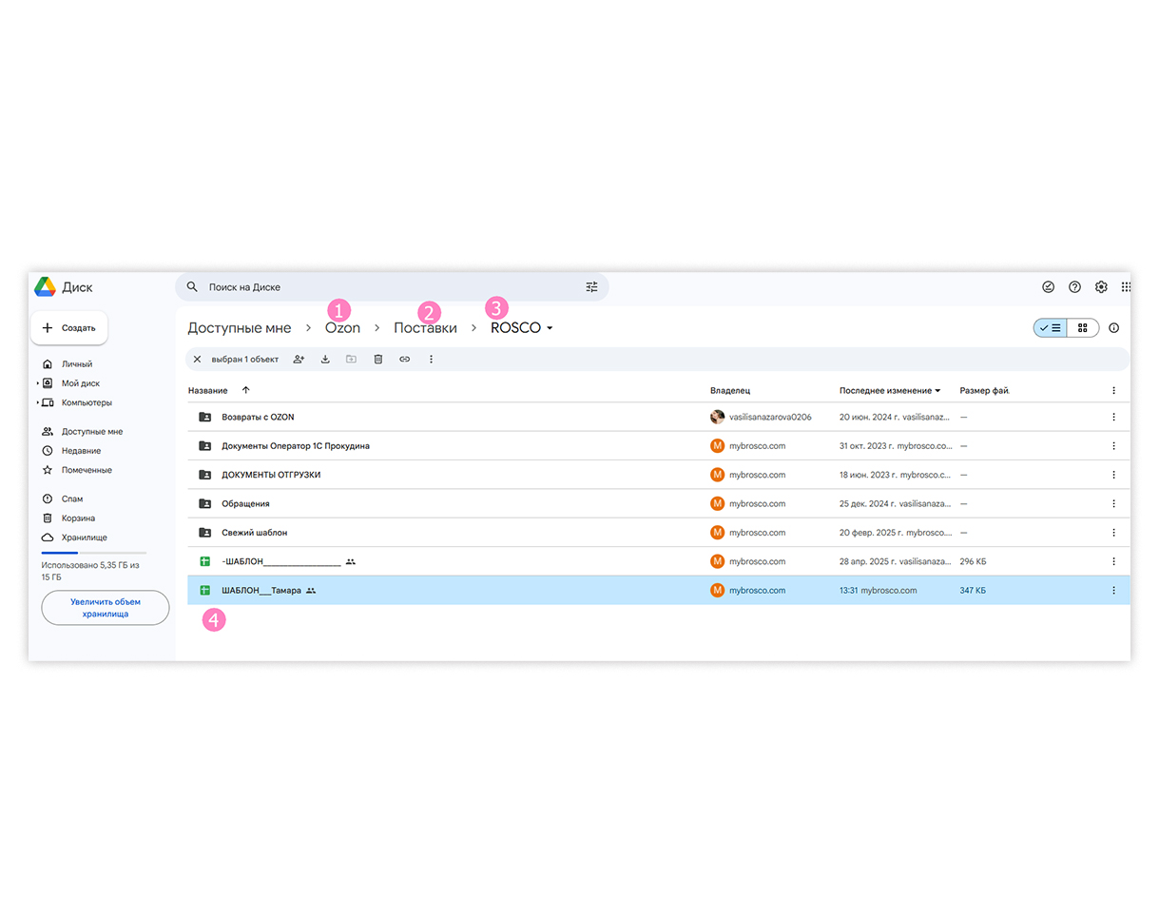Click the copy link icon in toolbar

(404, 359)
